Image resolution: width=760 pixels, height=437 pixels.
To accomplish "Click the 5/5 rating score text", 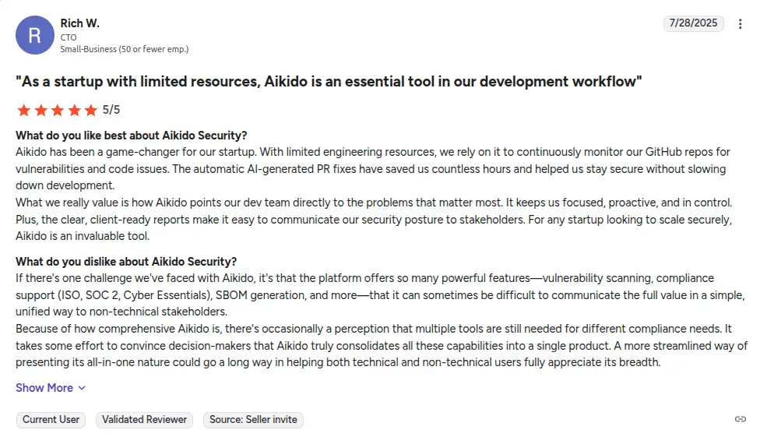I will tap(111, 110).
